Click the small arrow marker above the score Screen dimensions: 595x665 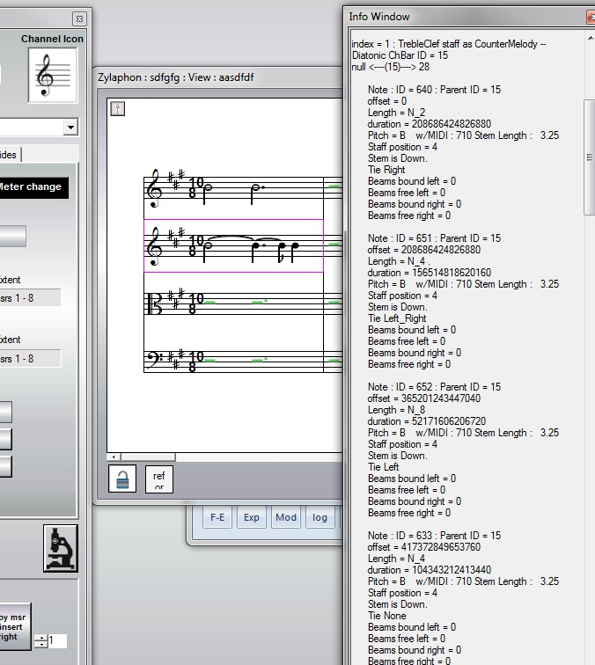pyautogui.click(x=117, y=108)
